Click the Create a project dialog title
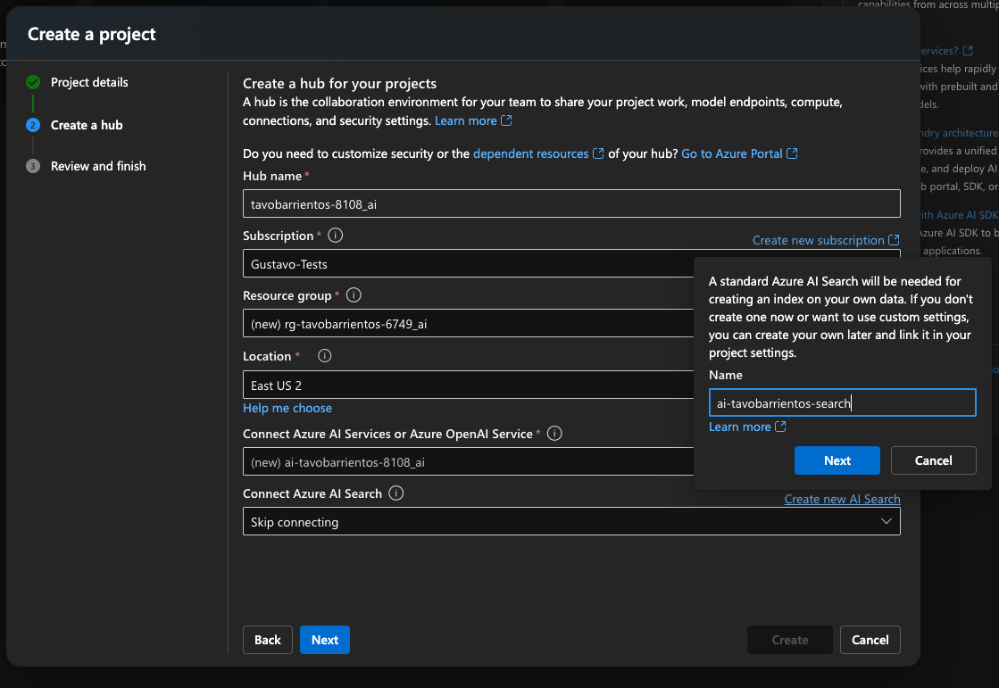999x688 pixels. [x=92, y=35]
